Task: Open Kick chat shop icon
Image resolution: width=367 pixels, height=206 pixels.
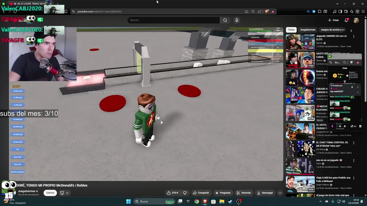Action: [360, 126]
